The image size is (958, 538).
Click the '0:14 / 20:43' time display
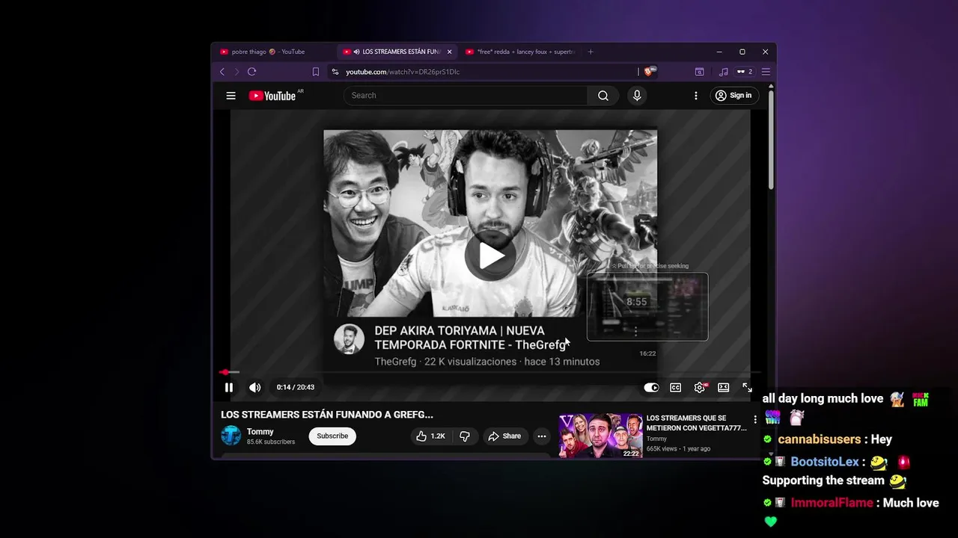296,387
